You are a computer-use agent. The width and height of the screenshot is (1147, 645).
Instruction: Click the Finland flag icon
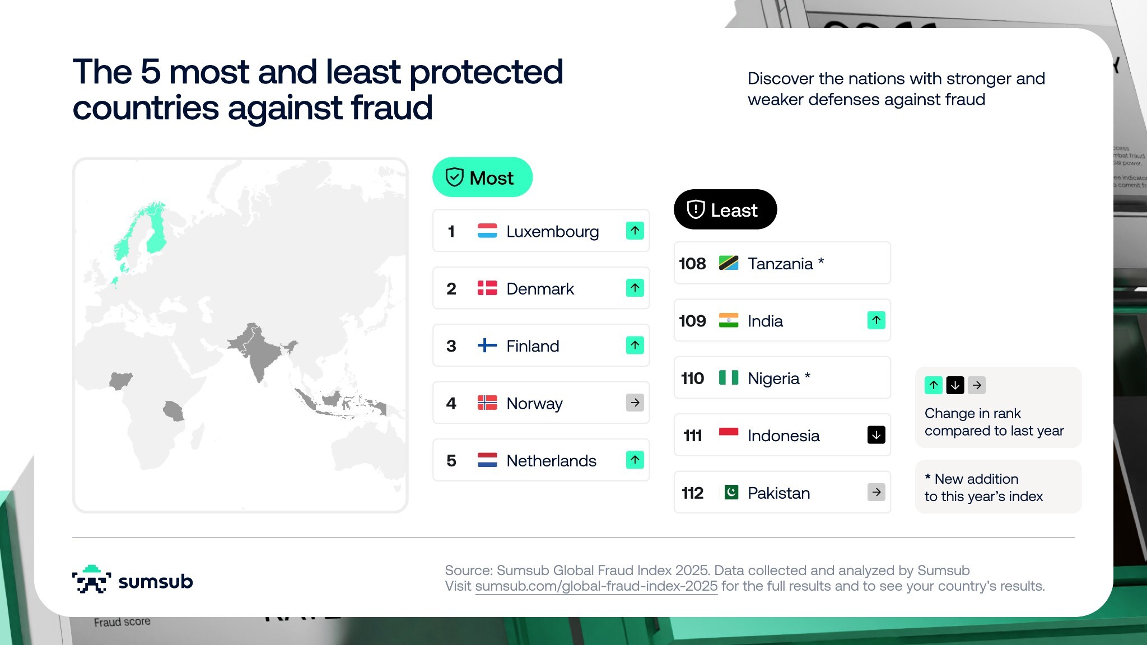coord(487,345)
